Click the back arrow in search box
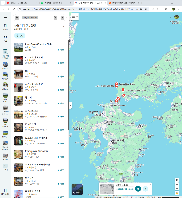The width and height of the screenshot is (182, 198). coord(17,17)
